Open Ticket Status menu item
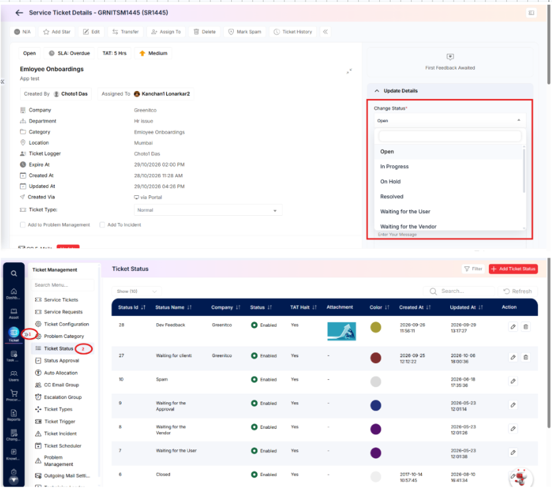This screenshot has height=488, width=552. [x=58, y=349]
